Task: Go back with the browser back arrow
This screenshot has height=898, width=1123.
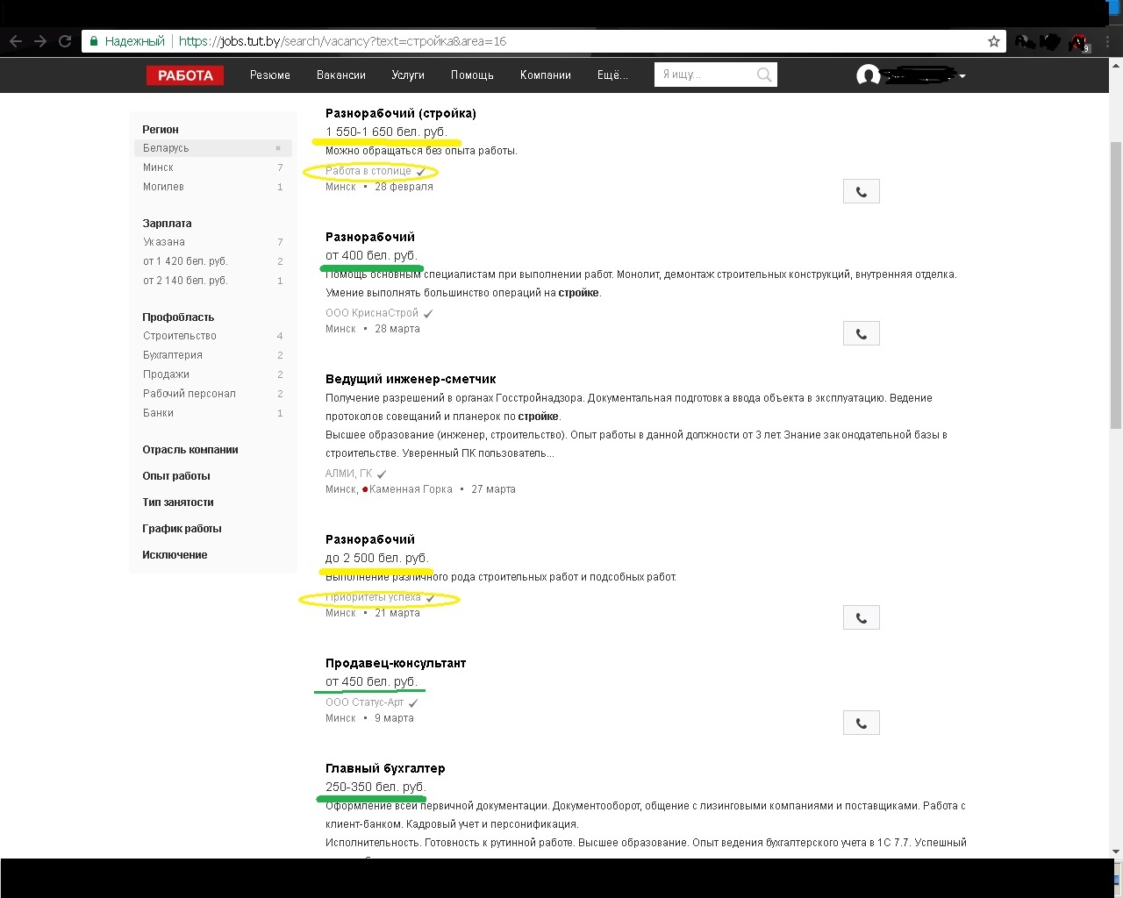Action: pos(16,41)
